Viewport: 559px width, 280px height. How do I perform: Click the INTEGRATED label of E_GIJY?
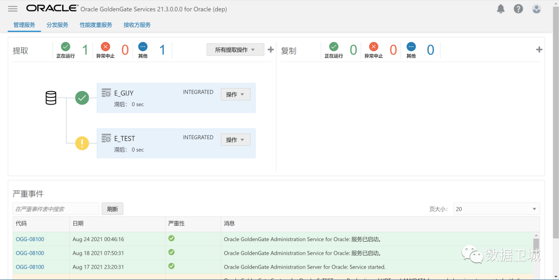[198, 92]
